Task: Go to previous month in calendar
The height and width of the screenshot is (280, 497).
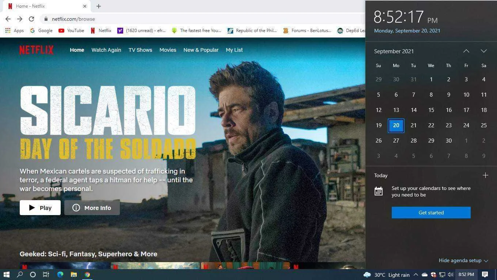Action: (x=466, y=51)
